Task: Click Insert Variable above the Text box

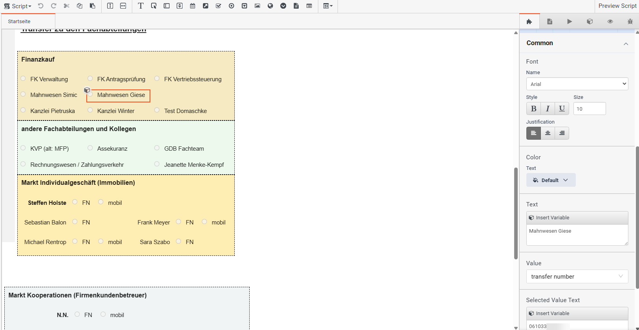Action: tap(577, 218)
